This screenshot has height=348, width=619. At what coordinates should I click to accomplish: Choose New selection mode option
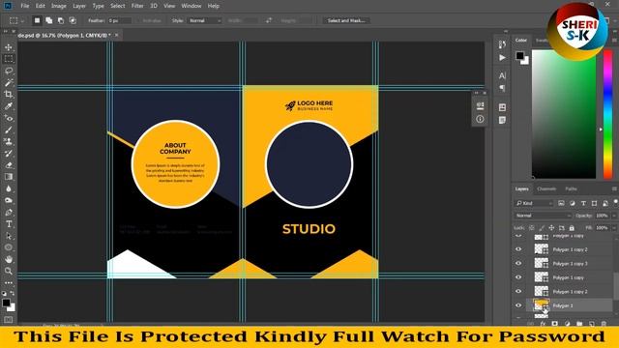pyautogui.click(x=37, y=20)
